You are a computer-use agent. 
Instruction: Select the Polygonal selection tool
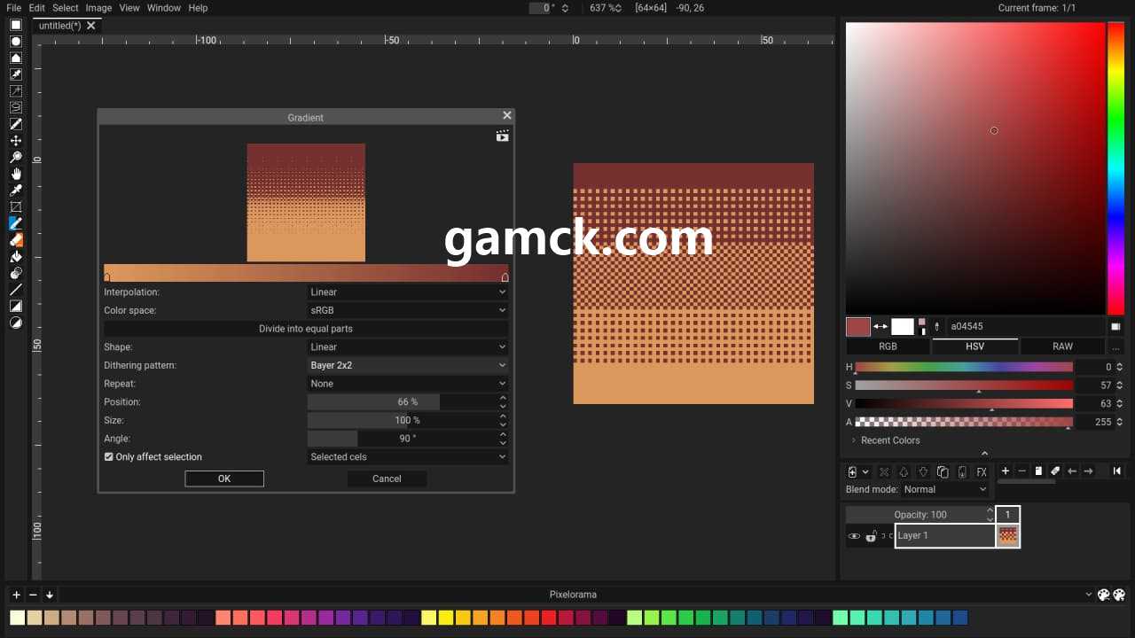click(x=15, y=58)
